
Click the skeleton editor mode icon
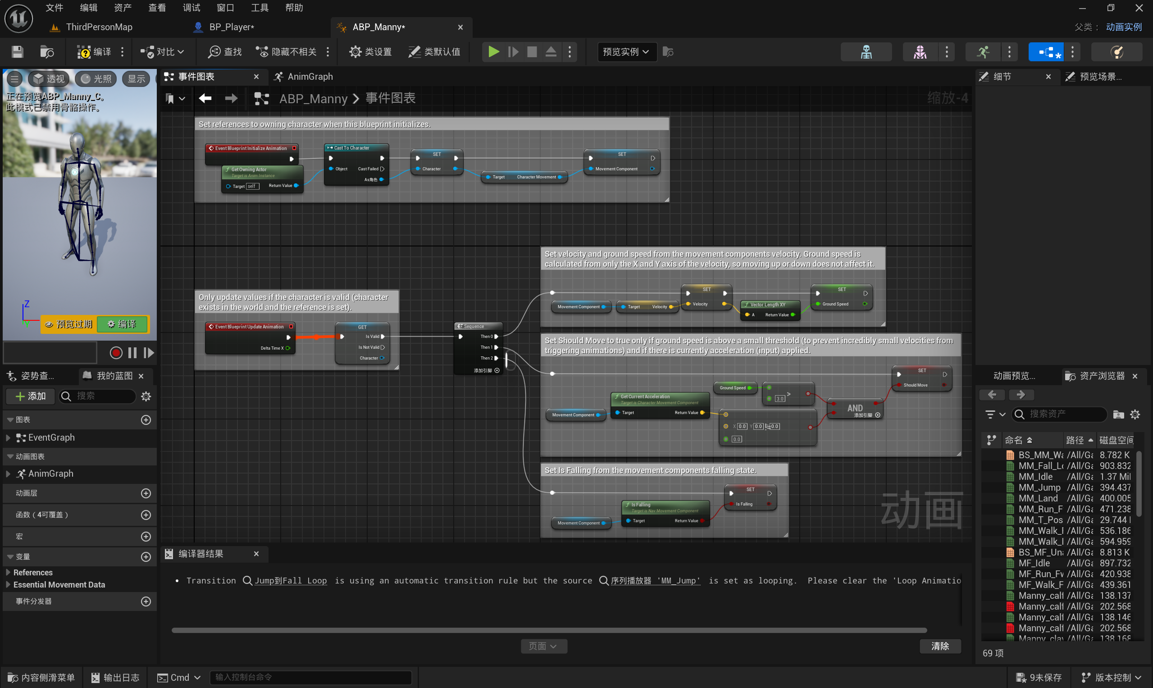click(866, 51)
